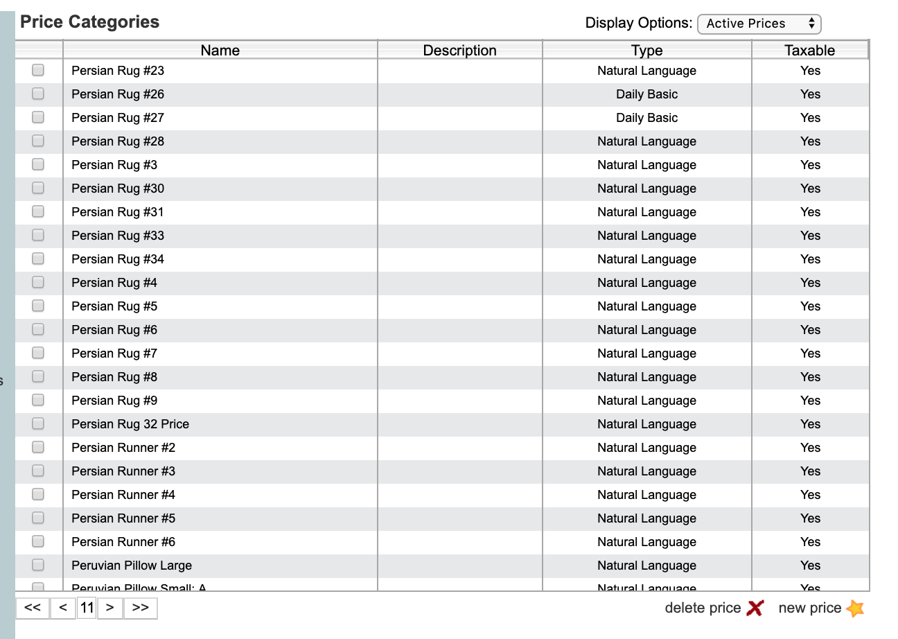
Task: Click the Taxable column header
Action: pos(809,50)
